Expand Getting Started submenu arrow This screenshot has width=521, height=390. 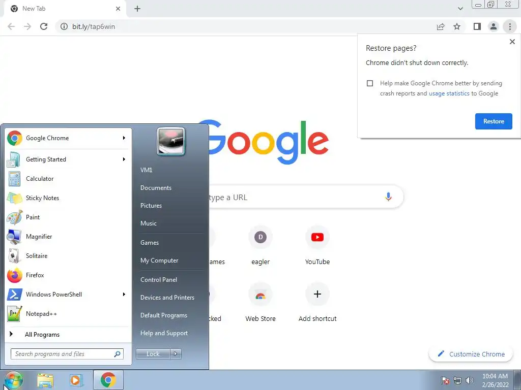tap(124, 159)
